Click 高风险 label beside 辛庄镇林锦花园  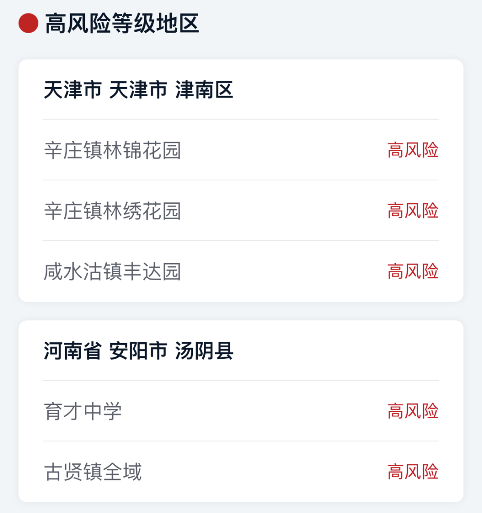click(413, 150)
